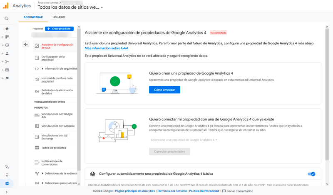Image resolution: width=333 pixels, height=195 pixels.
Task: Click scroll down arrow of property column
Action: 79,184
